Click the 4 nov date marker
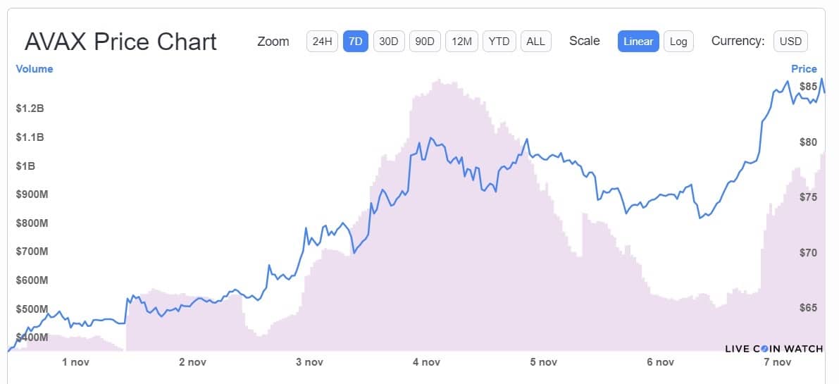The image size is (839, 384). point(425,362)
